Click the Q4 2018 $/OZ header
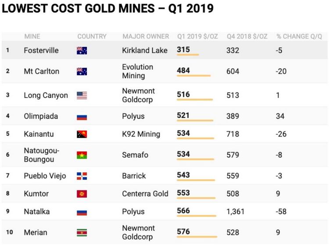Screen dimensions: 329x245 click(247, 36)
